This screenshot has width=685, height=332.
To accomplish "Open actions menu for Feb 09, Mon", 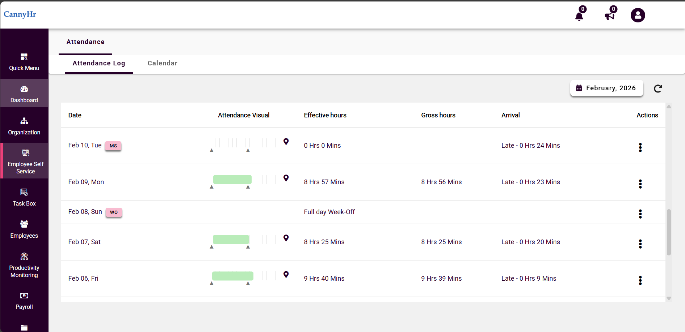I will (x=640, y=184).
